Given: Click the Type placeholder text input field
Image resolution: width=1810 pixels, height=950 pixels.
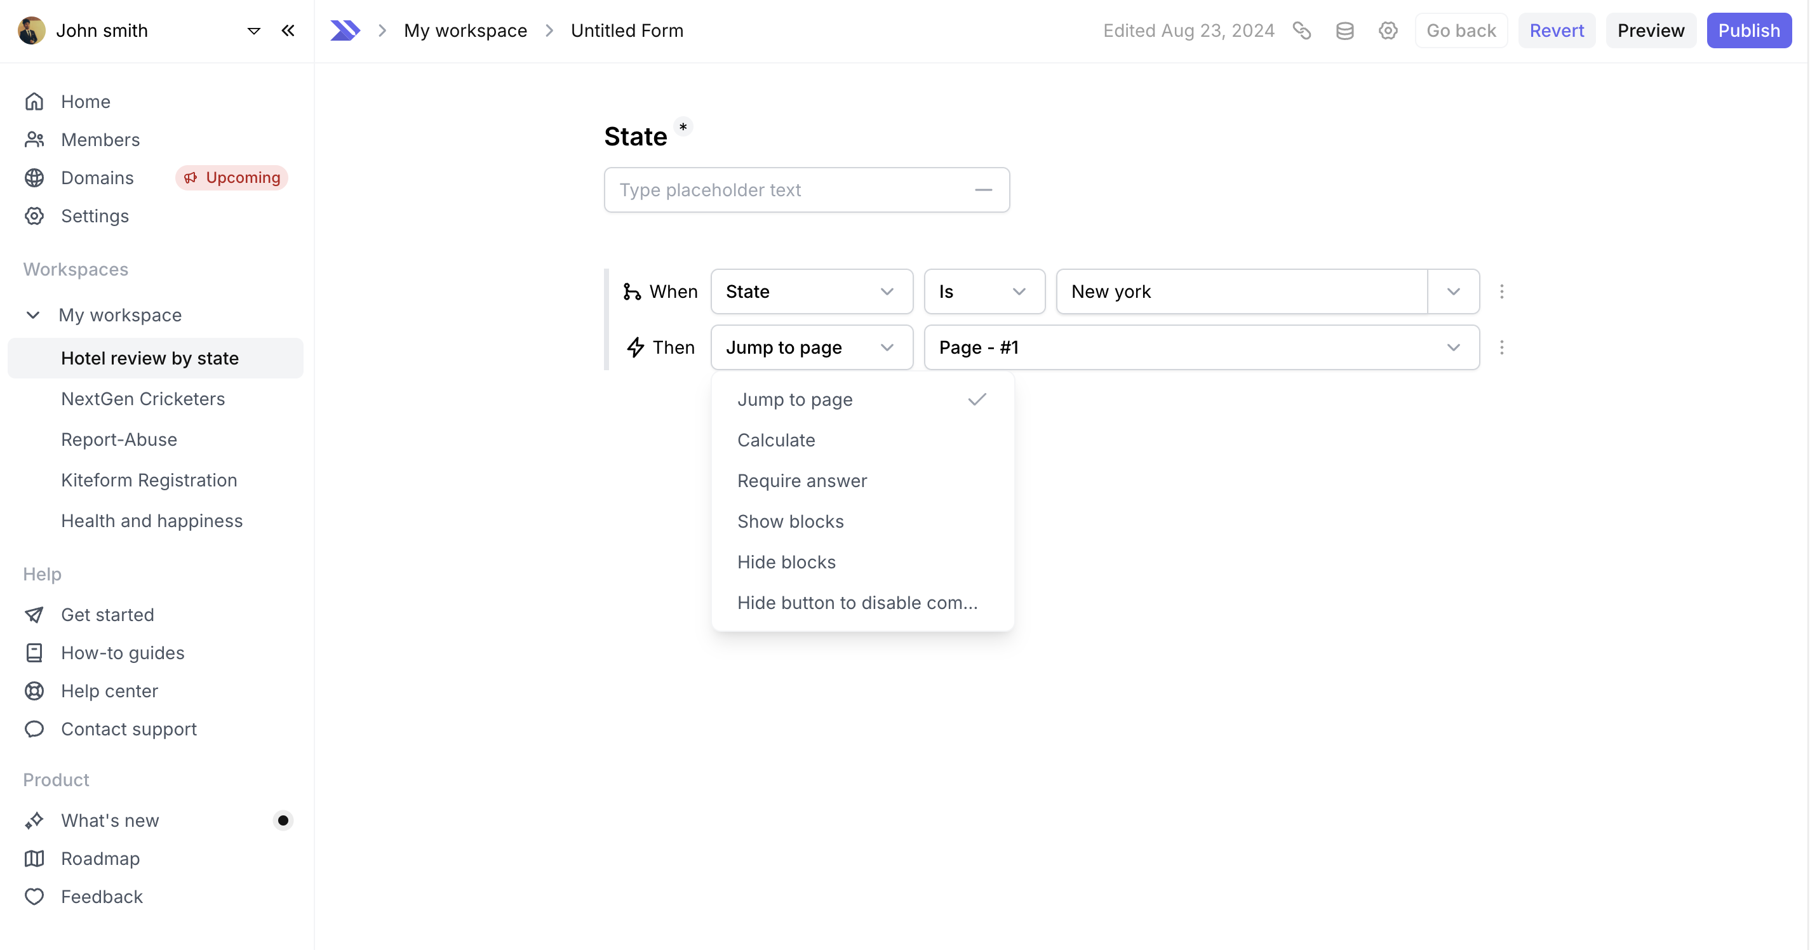Looking at the screenshot, I should pos(807,190).
